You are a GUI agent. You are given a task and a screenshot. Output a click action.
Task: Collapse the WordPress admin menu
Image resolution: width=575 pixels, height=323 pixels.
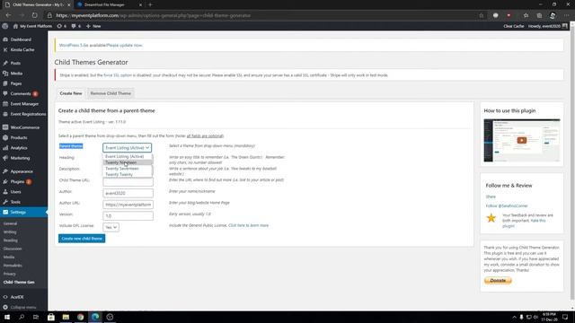click(x=22, y=307)
